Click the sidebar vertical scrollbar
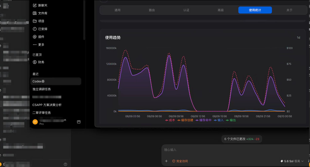This screenshot has width=310, height=167. pos(84,20)
